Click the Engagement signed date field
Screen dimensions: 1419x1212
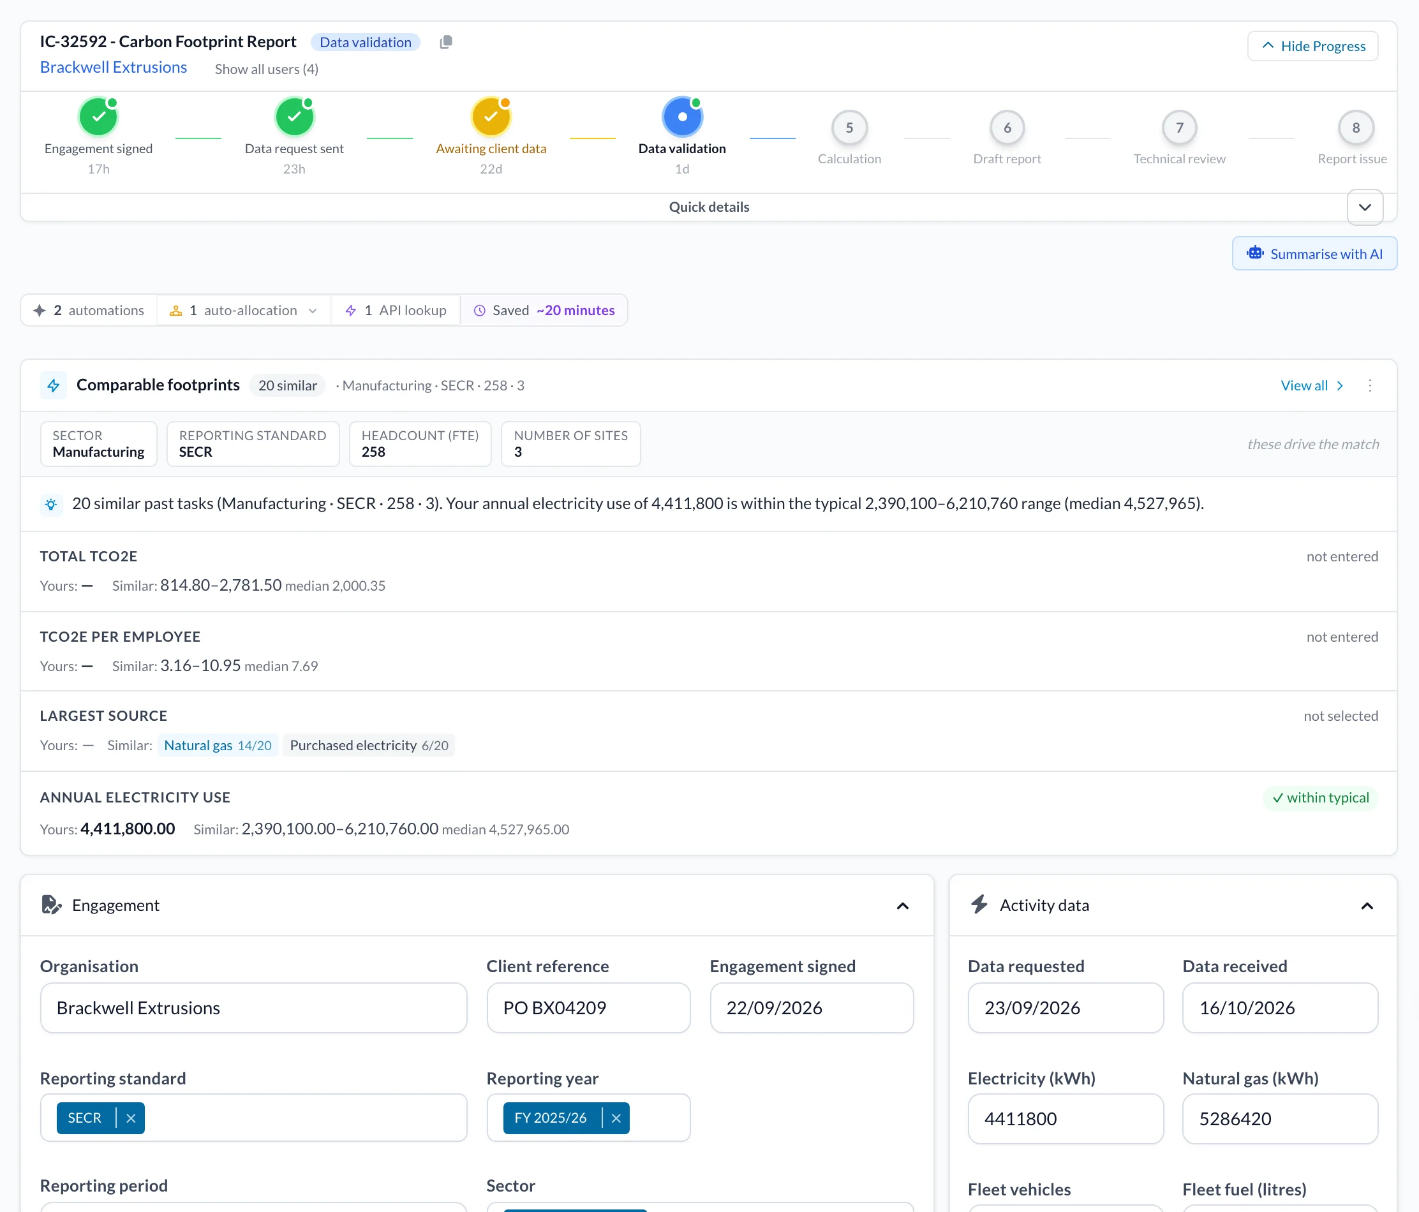pyautogui.click(x=812, y=1008)
